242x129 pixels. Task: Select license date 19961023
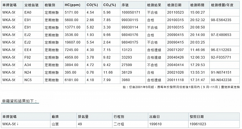coord(198,124)
